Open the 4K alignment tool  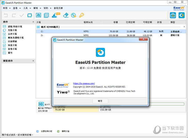click(46, 15)
